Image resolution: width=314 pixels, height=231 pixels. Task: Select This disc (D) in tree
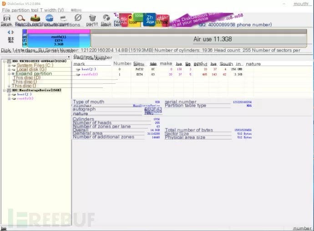coord(27,77)
